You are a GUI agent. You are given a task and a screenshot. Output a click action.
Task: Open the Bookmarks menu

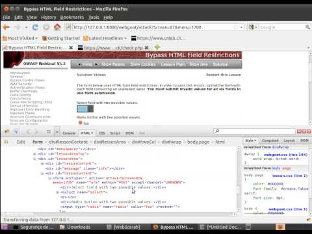[72, 18]
